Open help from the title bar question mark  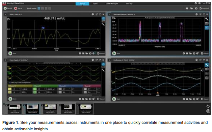(200, 3)
